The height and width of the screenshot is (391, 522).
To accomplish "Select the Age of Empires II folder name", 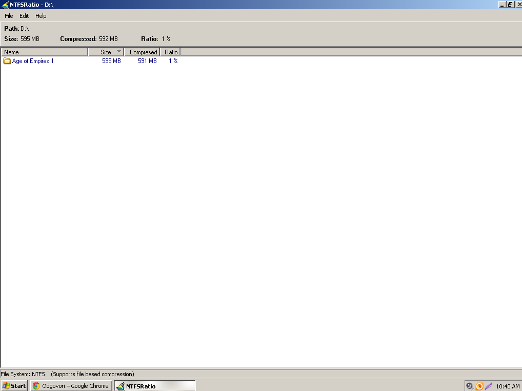I will tap(33, 61).
